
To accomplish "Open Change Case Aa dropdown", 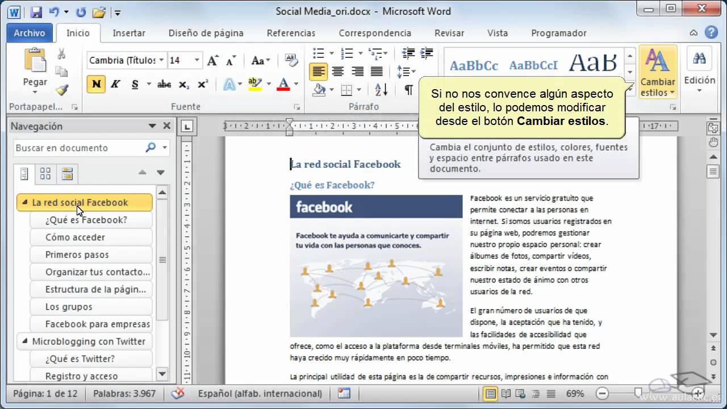I will coord(261,60).
